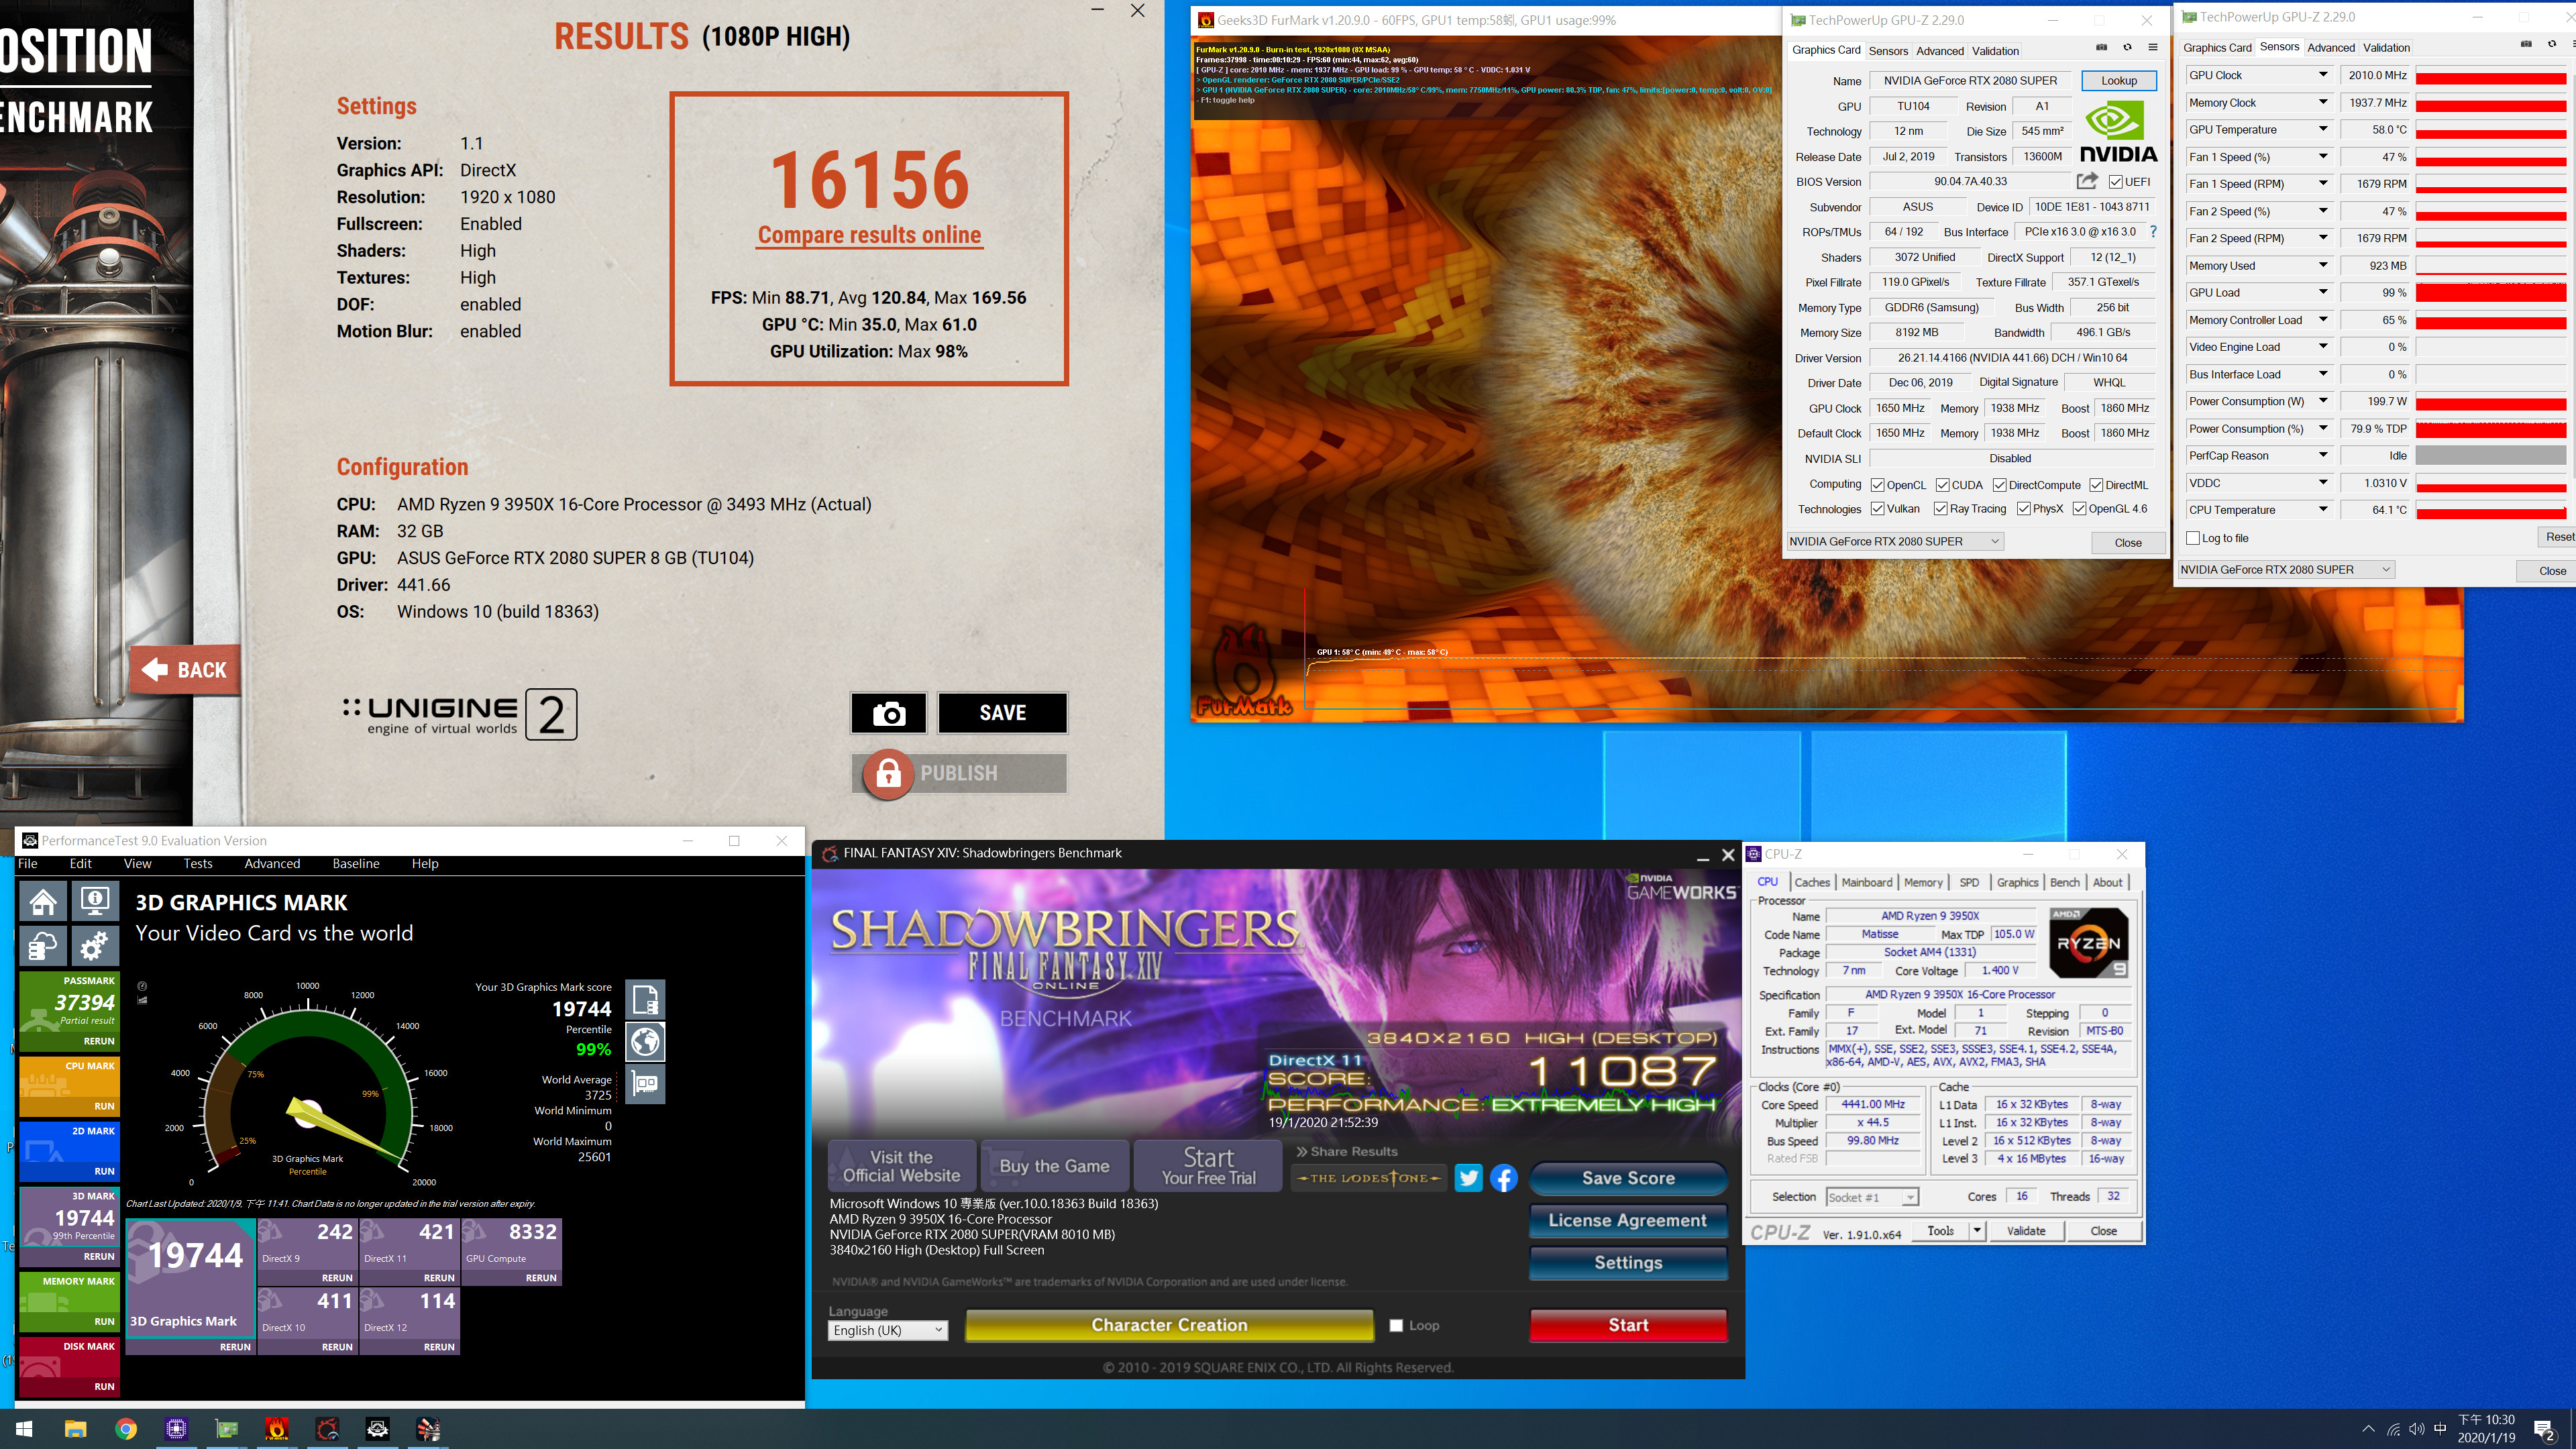Open Windows Start menu
Screen dimensions: 2576x1449
pyautogui.click(x=25, y=1429)
